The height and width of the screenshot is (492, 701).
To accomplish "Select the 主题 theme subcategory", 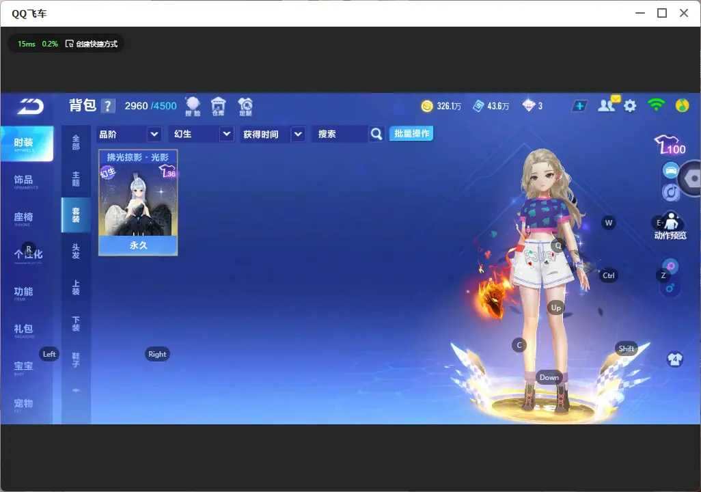I will click(x=76, y=179).
